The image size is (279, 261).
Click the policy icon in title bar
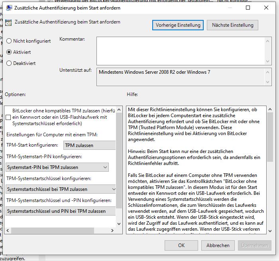[x=9, y=8]
